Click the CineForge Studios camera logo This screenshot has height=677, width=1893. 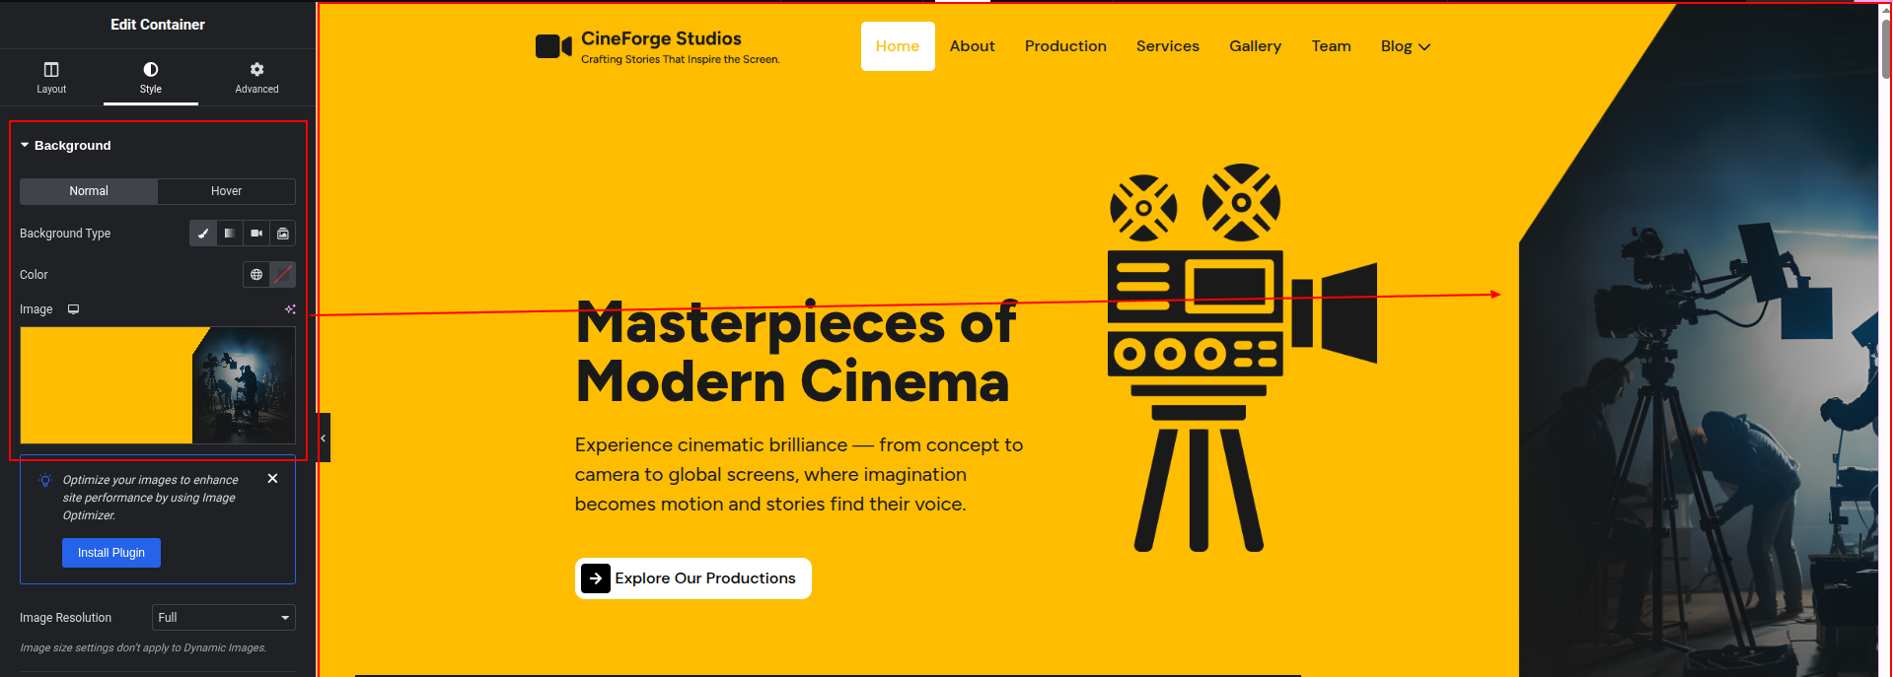553,46
